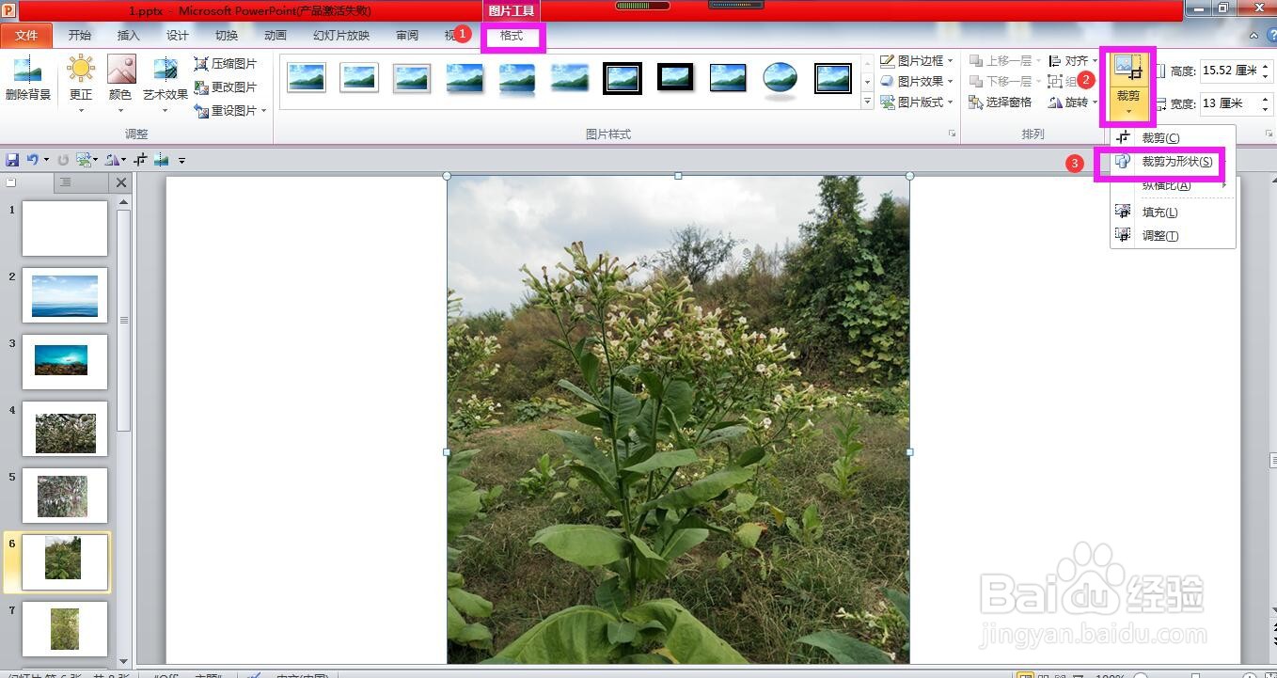Click 更改图片 change picture
Screen dimensions: 1277x678
(x=225, y=87)
